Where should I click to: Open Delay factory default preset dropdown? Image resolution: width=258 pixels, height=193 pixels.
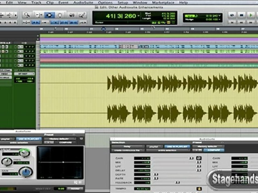point(208,146)
